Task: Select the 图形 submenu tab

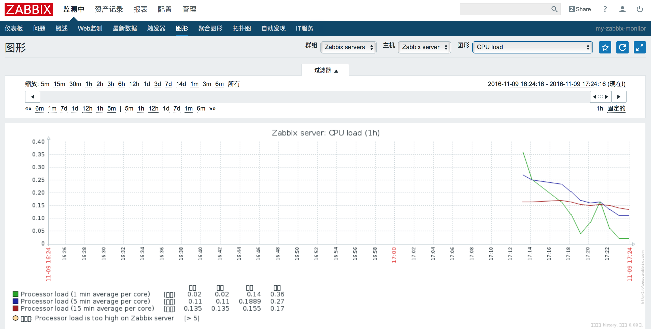Action: [x=182, y=28]
